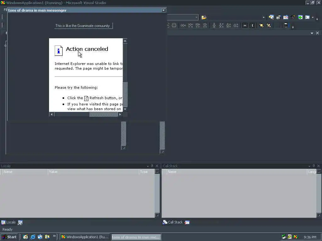Viewport: 322px width, 241px height.
Task: Click the browser's scroll up arrow
Action: click(125, 41)
